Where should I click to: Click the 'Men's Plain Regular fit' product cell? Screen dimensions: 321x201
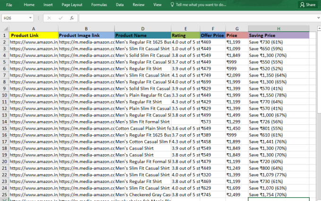click(143, 95)
